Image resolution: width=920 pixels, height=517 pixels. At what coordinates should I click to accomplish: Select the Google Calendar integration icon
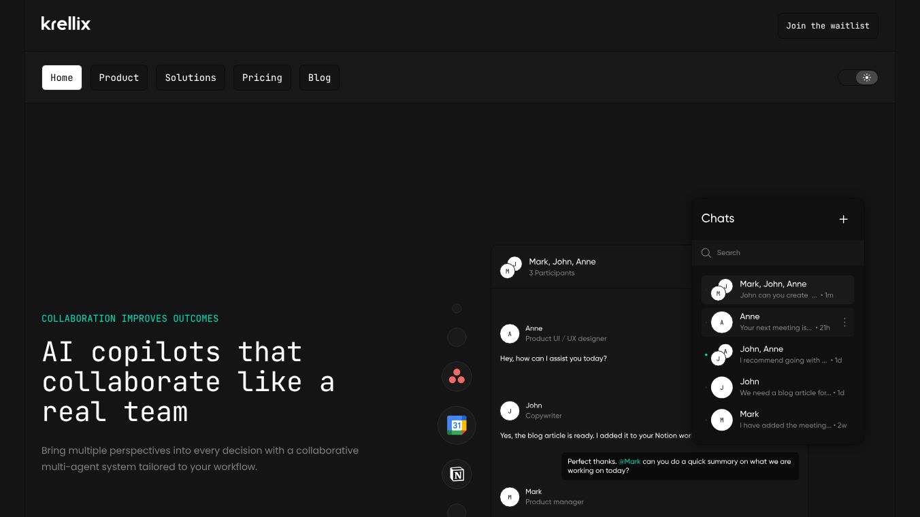click(457, 425)
